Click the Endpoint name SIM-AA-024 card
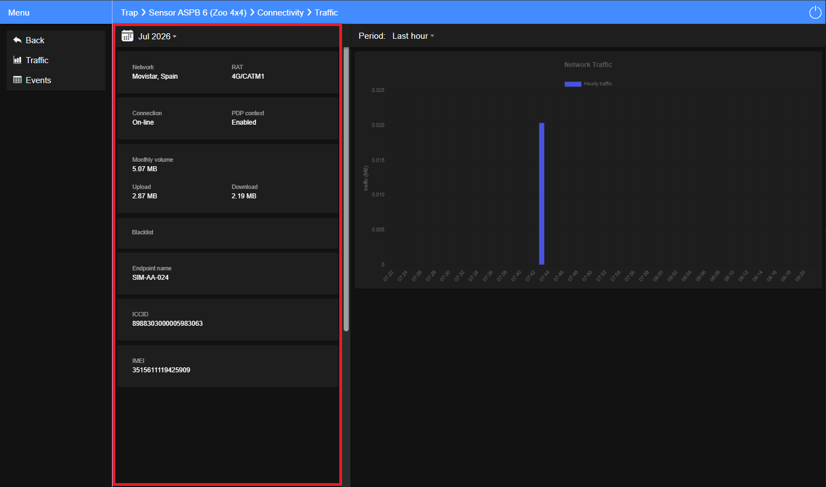Image resolution: width=826 pixels, height=487 pixels. click(227, 274)
